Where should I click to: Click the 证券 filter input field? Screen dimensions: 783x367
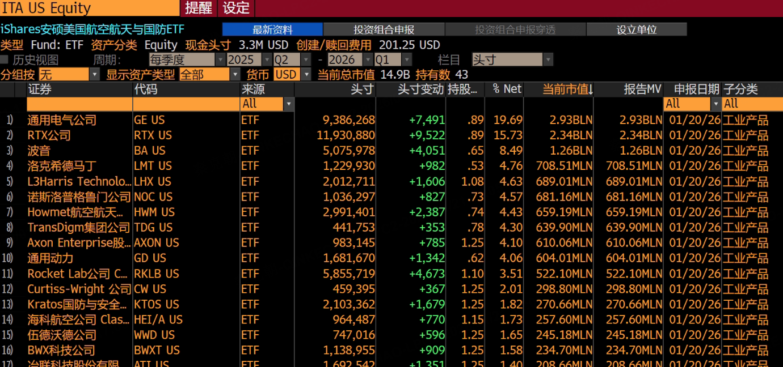[79, 104]
